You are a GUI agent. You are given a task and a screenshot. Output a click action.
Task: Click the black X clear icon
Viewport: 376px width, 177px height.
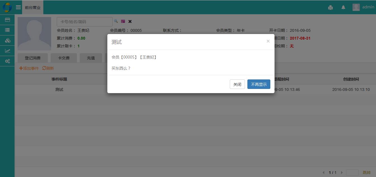[x=130, y=21]
